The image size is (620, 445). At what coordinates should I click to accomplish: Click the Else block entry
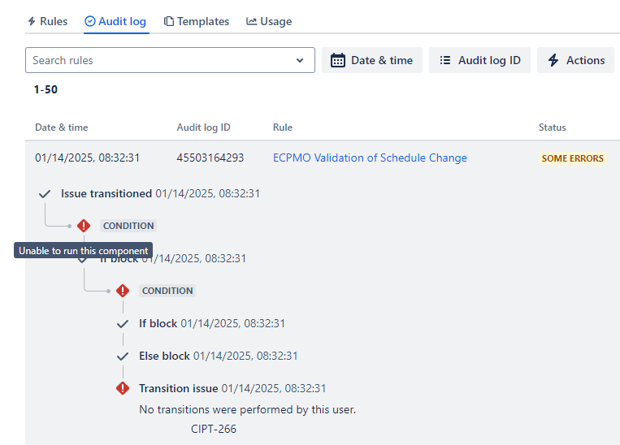[219, 356]
